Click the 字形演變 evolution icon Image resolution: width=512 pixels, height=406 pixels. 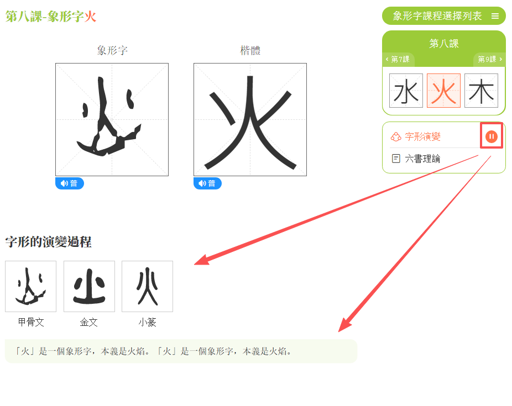(x=396, y=136)
